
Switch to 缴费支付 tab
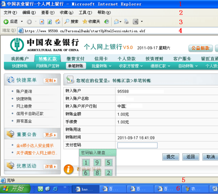76,59
